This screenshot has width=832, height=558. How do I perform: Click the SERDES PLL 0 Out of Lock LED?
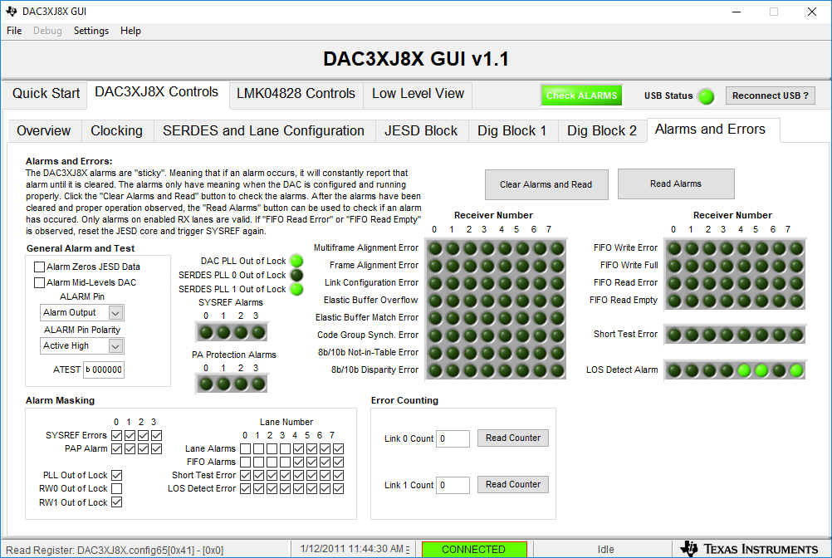coord(297,275)
